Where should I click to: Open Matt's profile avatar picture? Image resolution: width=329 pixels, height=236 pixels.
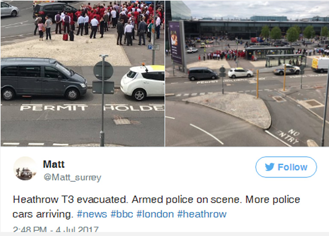pos(25,168)
